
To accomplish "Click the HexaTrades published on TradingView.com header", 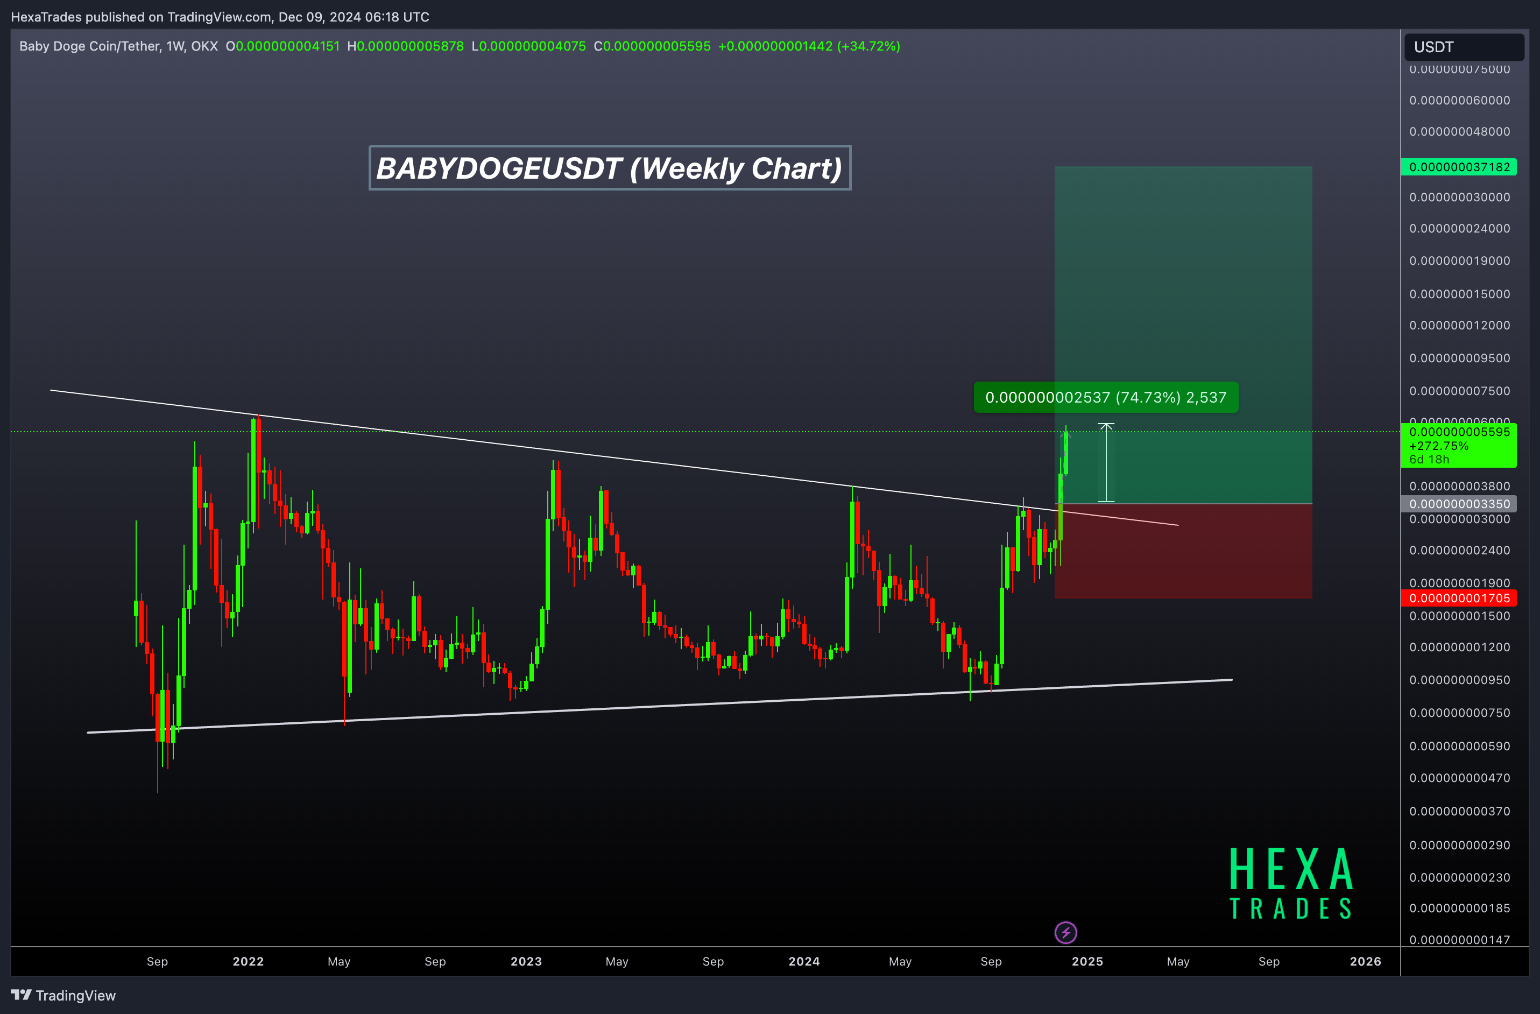I will coord(220,17).
